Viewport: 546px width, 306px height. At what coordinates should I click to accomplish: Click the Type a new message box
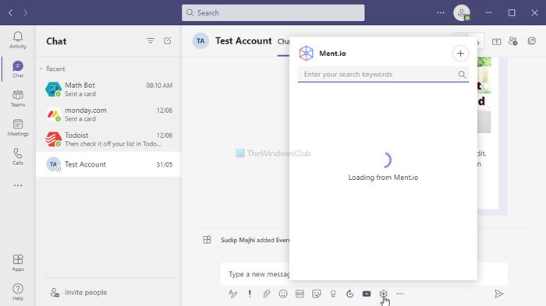256,274
